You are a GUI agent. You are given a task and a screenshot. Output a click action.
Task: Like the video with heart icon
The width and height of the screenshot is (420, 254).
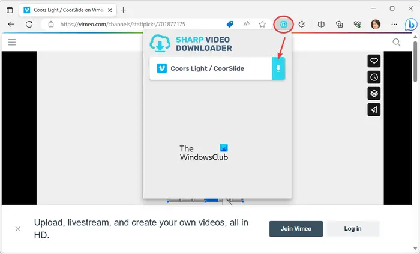(x=374, y=61)
